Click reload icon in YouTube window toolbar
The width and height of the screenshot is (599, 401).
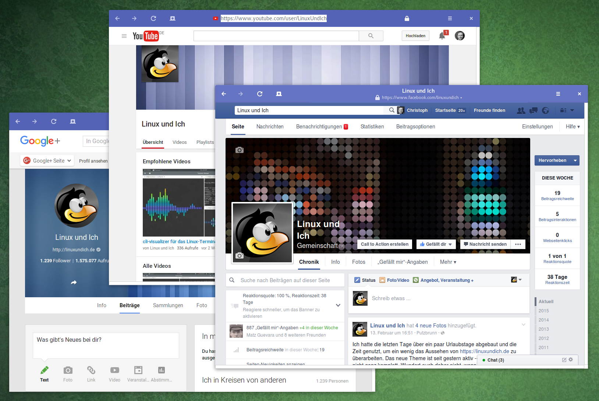[x=153, y=18]
